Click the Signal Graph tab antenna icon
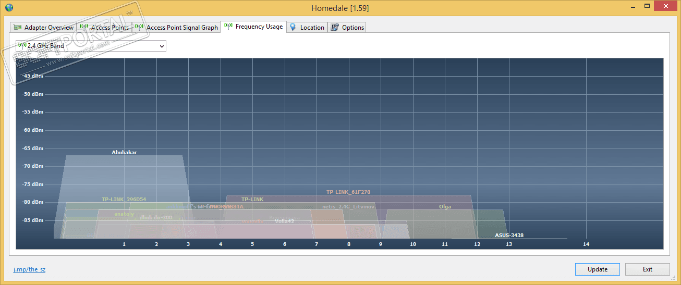Image resolution: width=681 pixels, height=285 pixels. coord(139,27)
